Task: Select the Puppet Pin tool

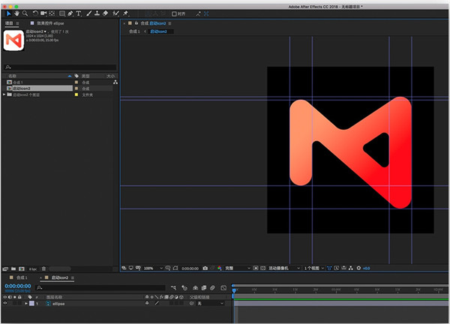Action: 124,13
